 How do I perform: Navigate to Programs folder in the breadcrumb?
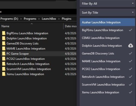coord(30,19)
